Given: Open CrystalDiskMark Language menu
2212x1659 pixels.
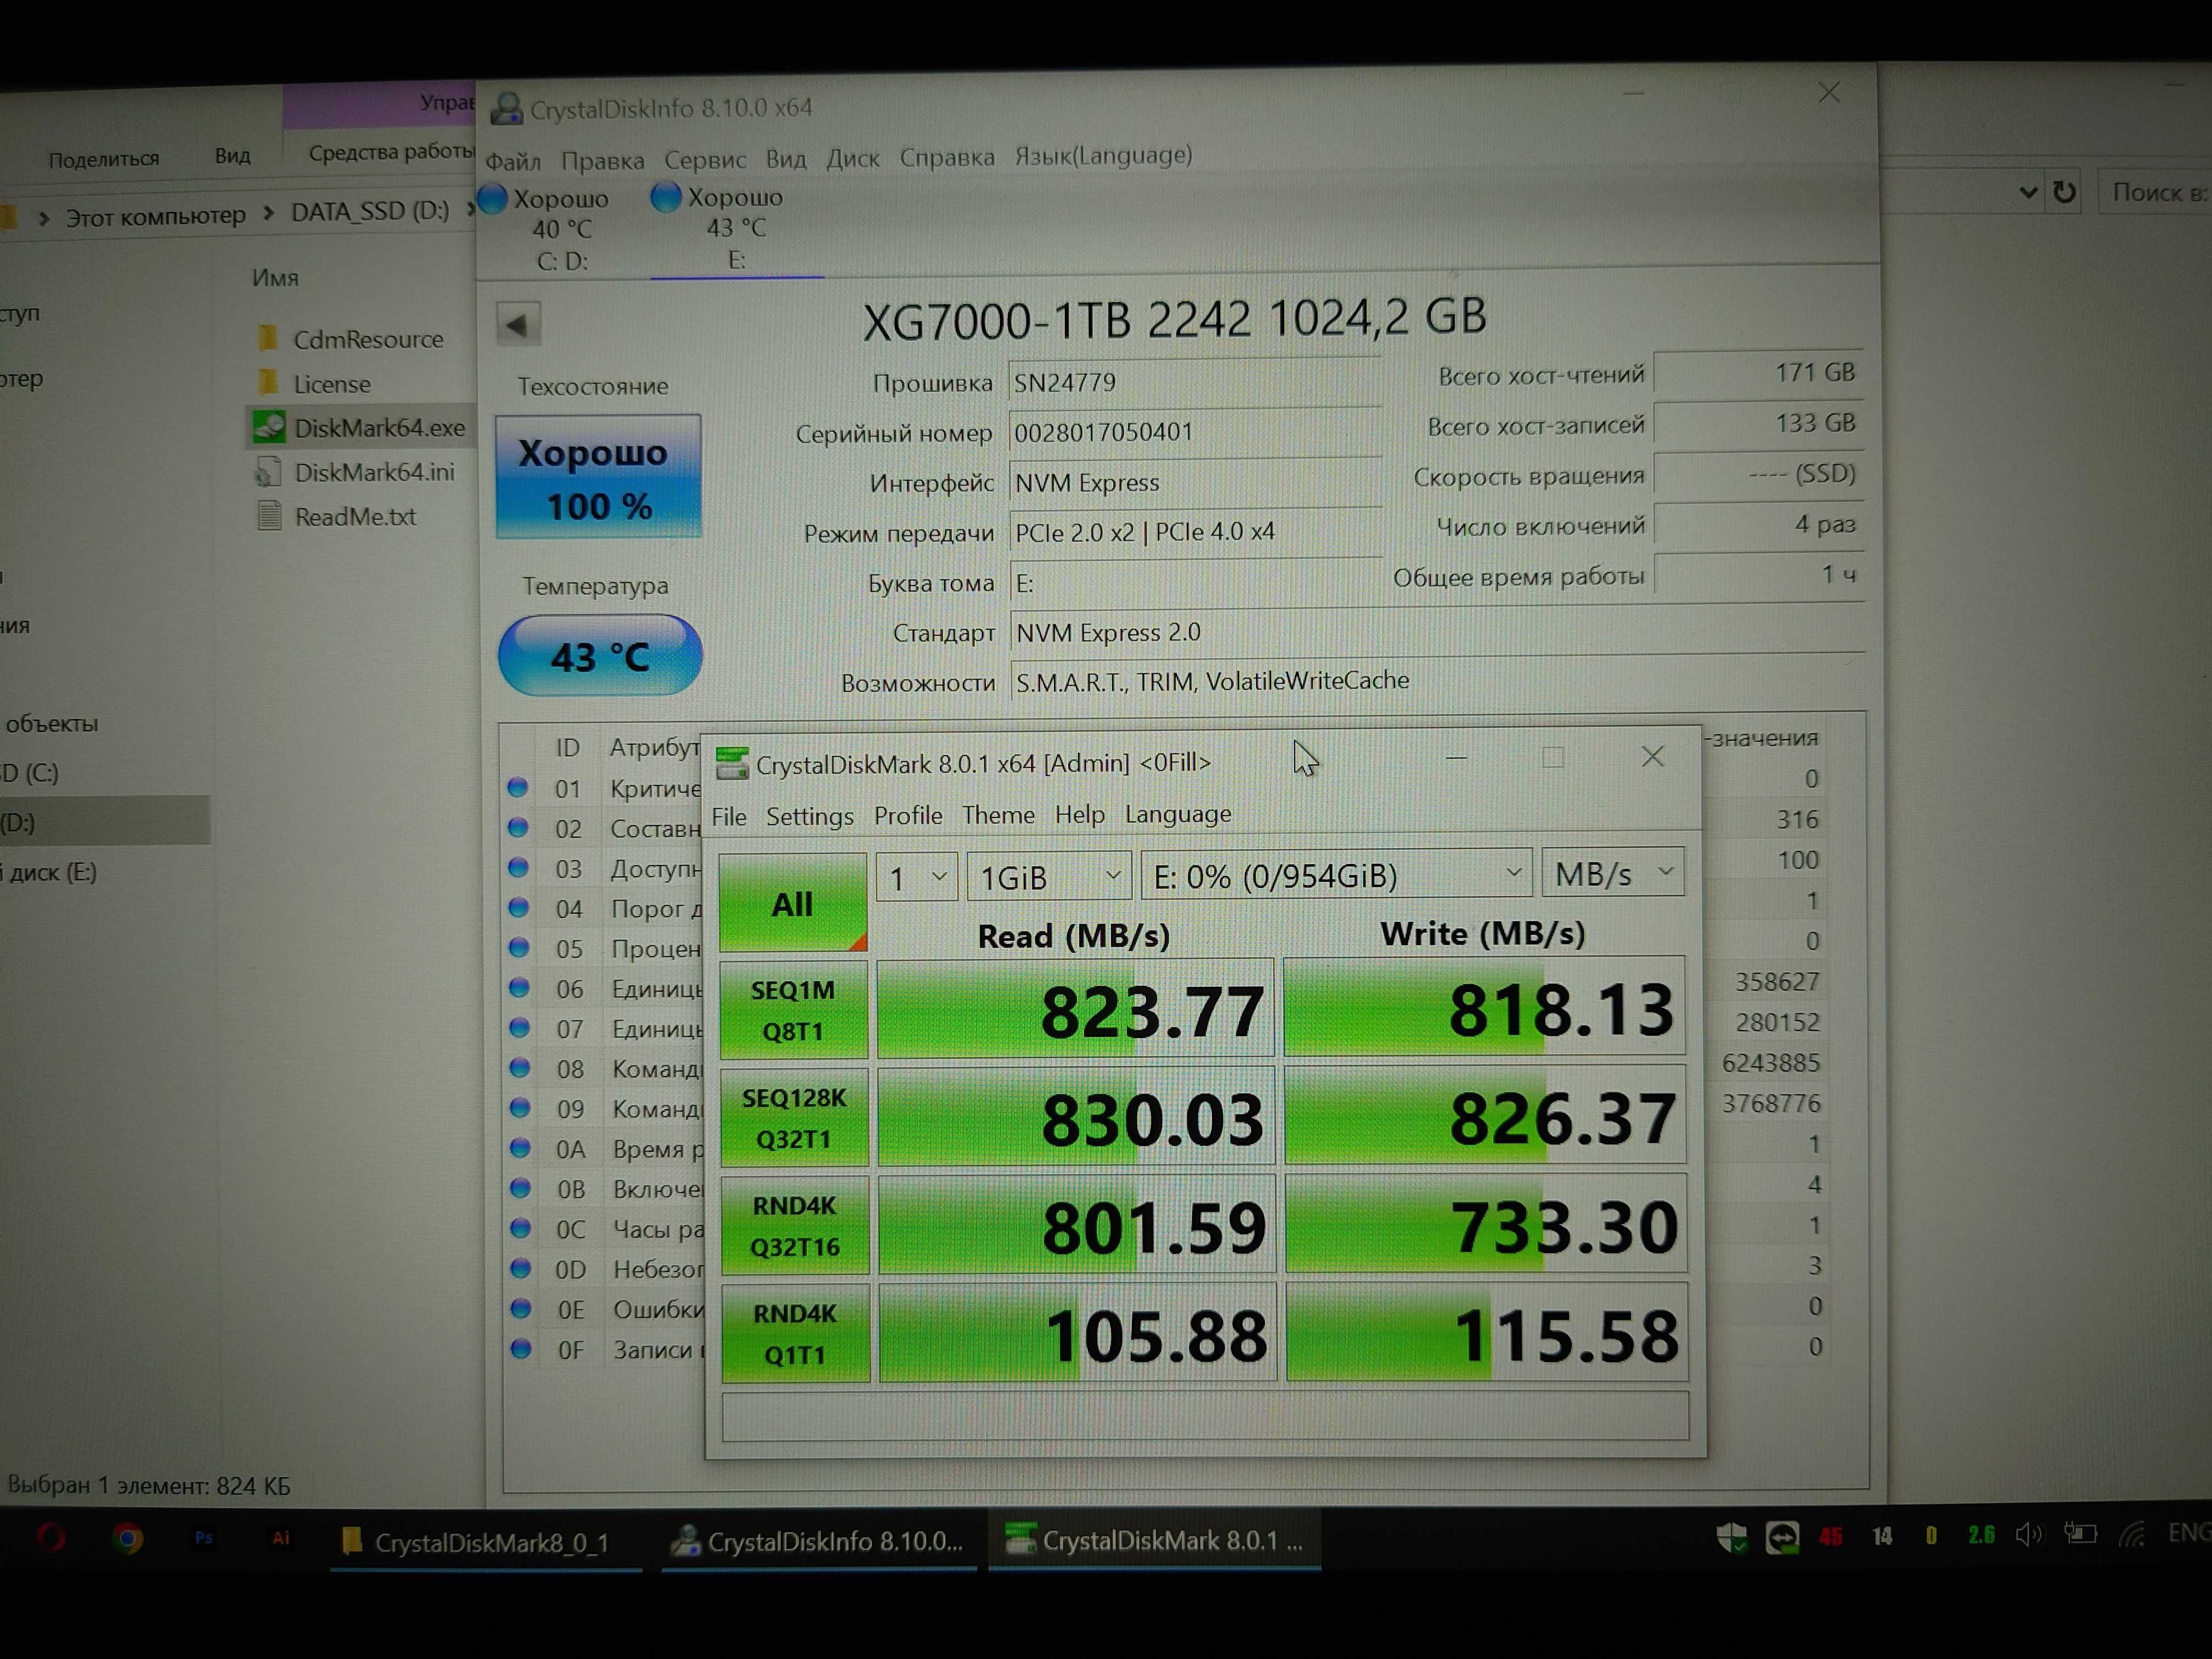Looking at the screenshot, I should click(x=1178, y=814).
